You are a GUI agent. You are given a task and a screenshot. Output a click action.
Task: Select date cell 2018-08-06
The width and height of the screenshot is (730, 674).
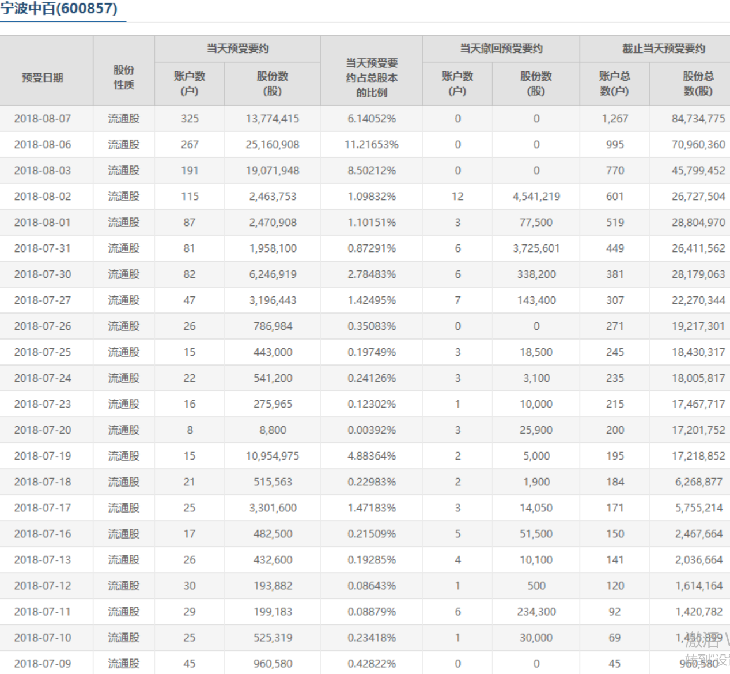tap(43, 145)
